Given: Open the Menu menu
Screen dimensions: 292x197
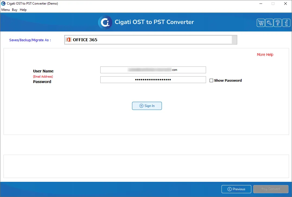Looking at the screenshot, I should [6, 10].
